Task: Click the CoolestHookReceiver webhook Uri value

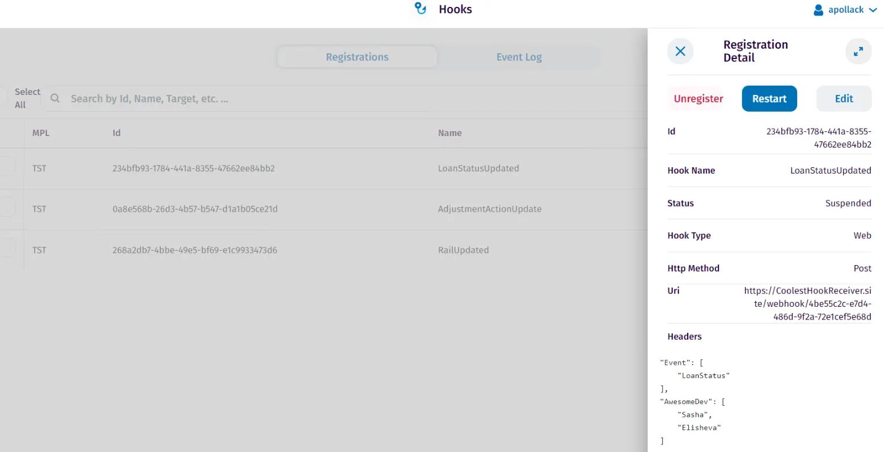Action: 808,304
